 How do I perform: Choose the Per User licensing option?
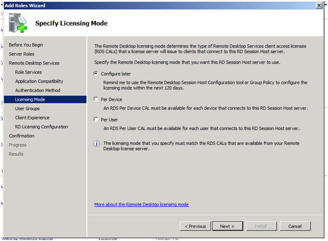coord(96,119)
